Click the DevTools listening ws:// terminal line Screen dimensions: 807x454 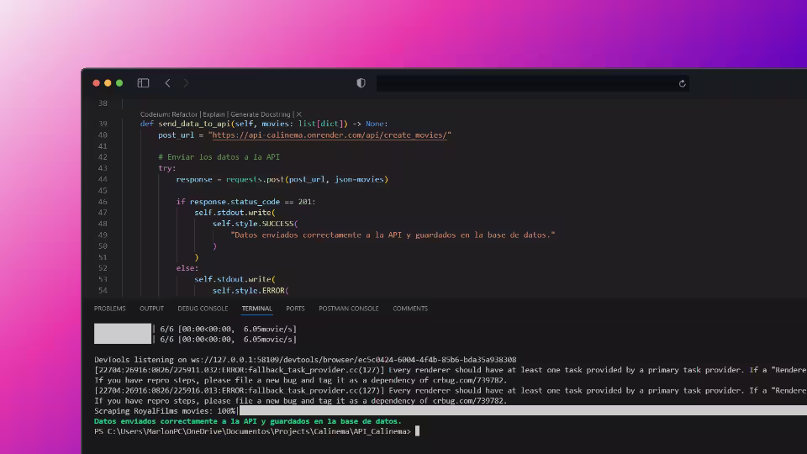[x=305, y=359]
